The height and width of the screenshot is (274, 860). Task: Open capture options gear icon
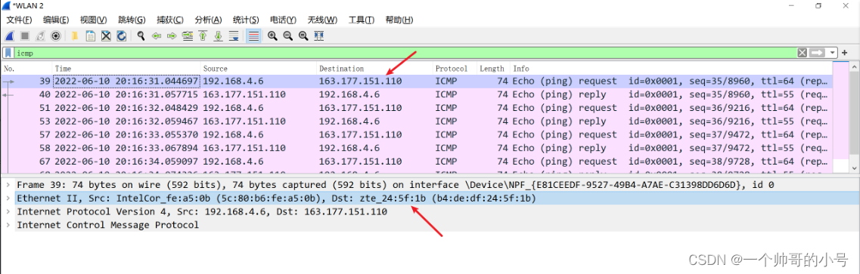point(55,36)
